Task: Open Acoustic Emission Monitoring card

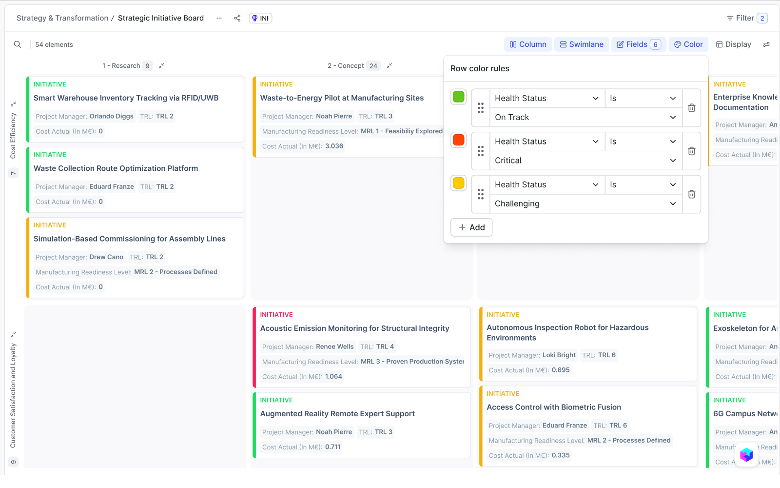Action: click(x=362, y=347)
